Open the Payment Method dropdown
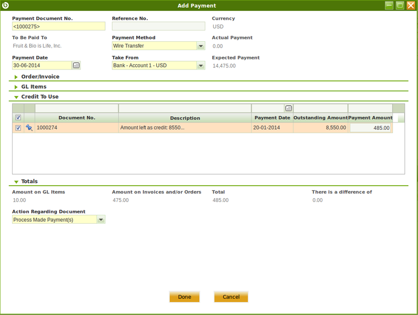Screen dimensions: 418x315 tap(201, 46)
